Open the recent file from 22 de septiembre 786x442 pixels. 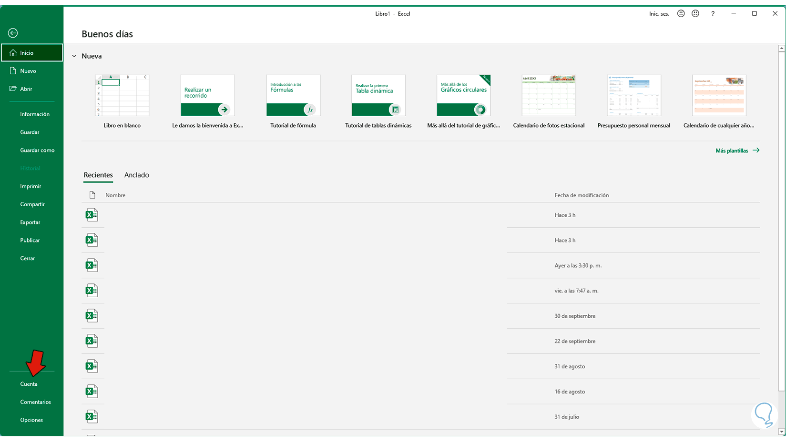coord(420,341)
